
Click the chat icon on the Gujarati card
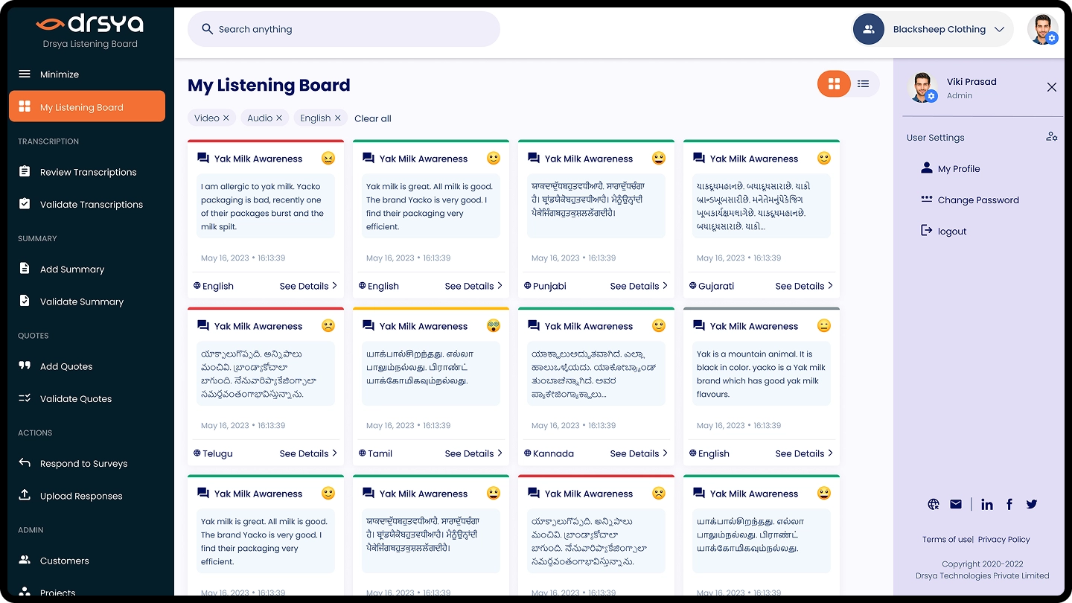tap(699, 158)
